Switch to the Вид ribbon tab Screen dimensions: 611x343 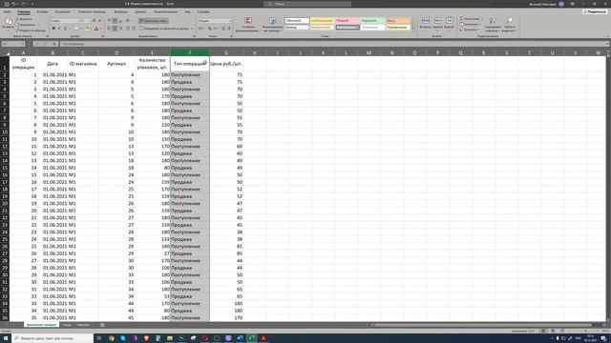[188, 11]
